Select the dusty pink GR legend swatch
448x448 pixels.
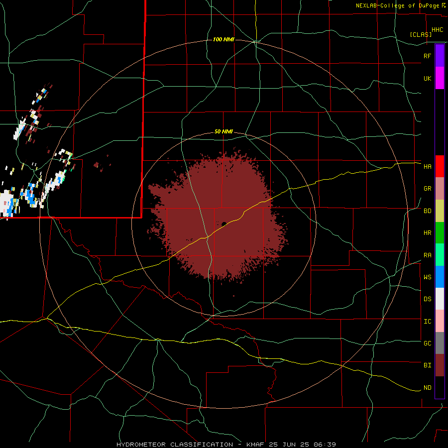(x=440, y=189)
